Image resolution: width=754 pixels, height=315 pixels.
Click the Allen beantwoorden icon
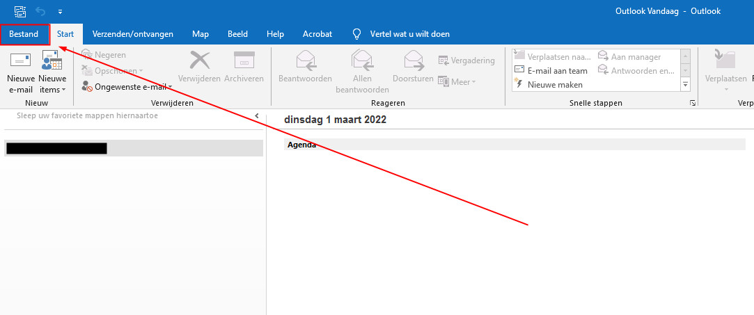click(x=362, y=60)
